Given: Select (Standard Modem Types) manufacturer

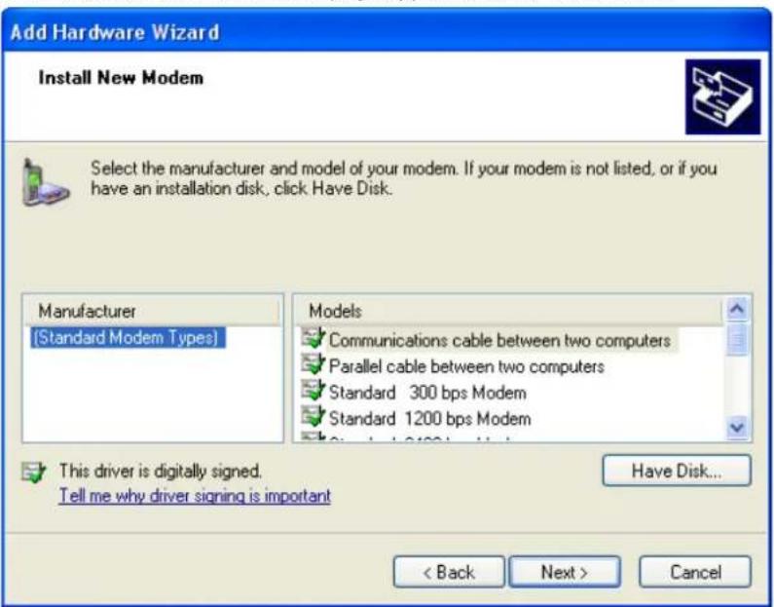Looking at the screenshot, I should (x=128, y=338).
